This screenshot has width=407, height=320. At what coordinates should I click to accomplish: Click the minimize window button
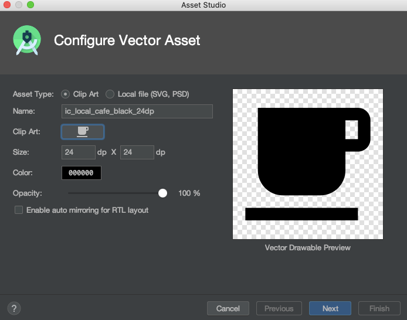point(19,5)
